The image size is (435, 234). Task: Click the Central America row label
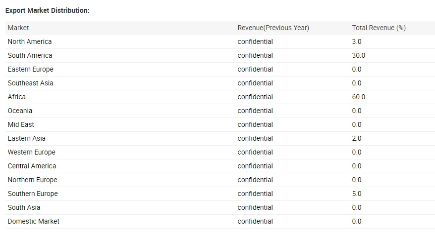[x=32, y=166]
